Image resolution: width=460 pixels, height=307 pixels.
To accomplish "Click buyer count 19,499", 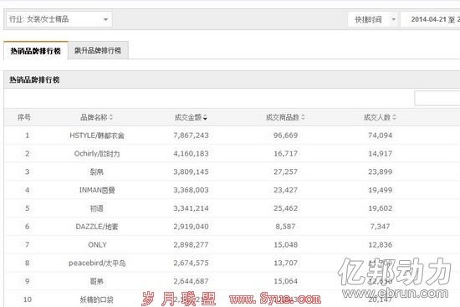I will pyautogui.click(x=381, y=190).
